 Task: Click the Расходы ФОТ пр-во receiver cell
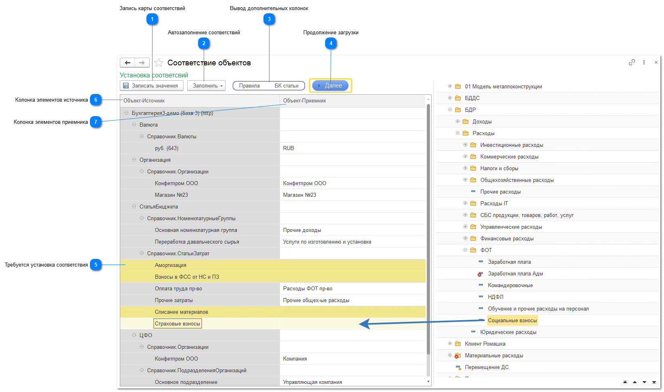tap(353, 288)
